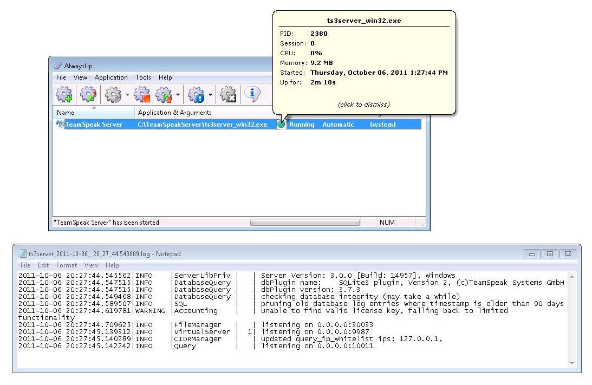This screenshot has width=592, height=385.
Task: Click path C:\TeamSpeakServer\ts3server_win32.exe cell
Action: (x=203, y=124)
